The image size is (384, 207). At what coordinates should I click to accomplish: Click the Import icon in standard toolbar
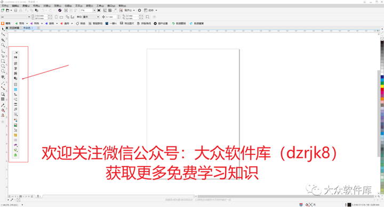[66, 10]
